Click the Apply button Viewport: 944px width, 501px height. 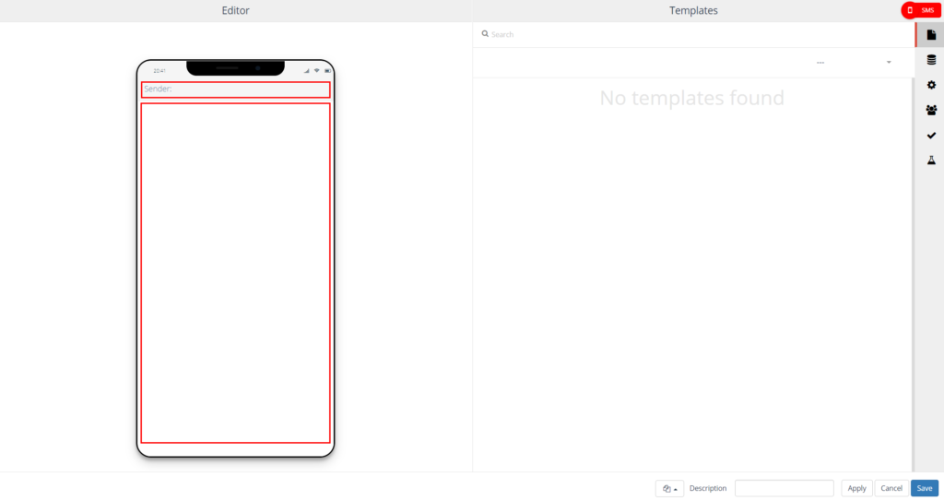pos(856,488)
